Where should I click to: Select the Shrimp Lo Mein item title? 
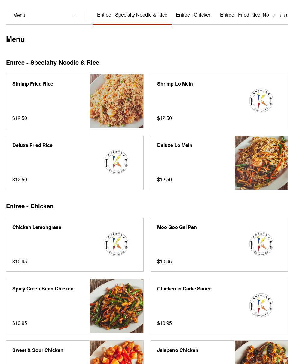click(x=175, y=84)
